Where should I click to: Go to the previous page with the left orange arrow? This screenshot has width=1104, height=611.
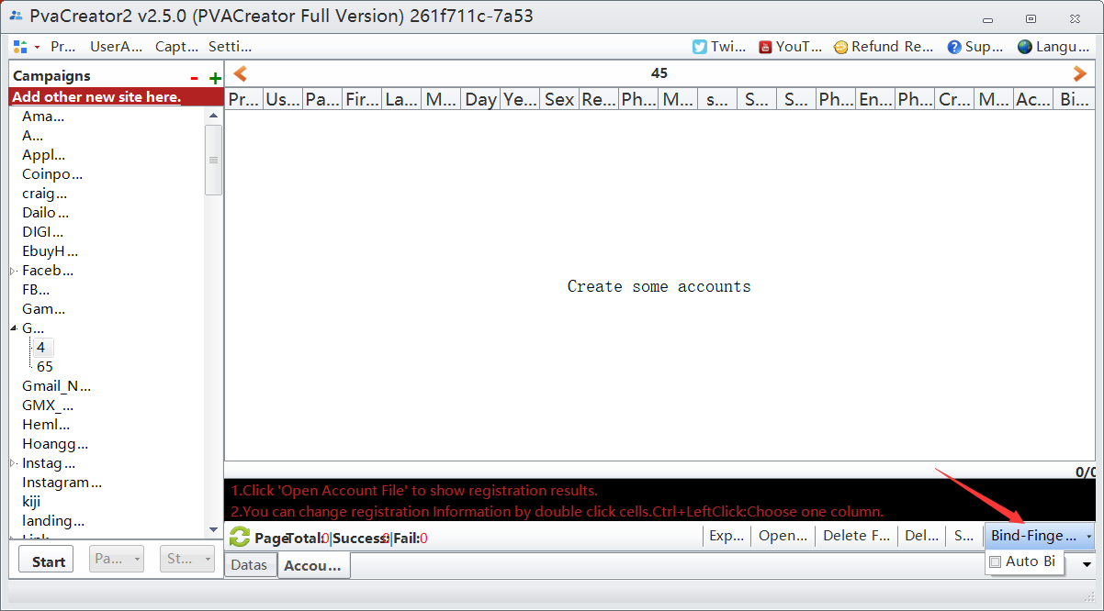pos(240,73)
